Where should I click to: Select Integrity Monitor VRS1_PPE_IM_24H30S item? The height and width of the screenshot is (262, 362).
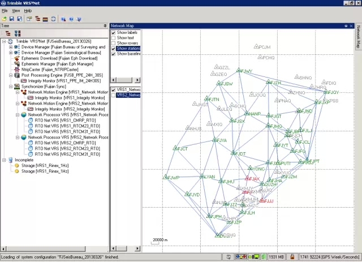click(64, 81)
